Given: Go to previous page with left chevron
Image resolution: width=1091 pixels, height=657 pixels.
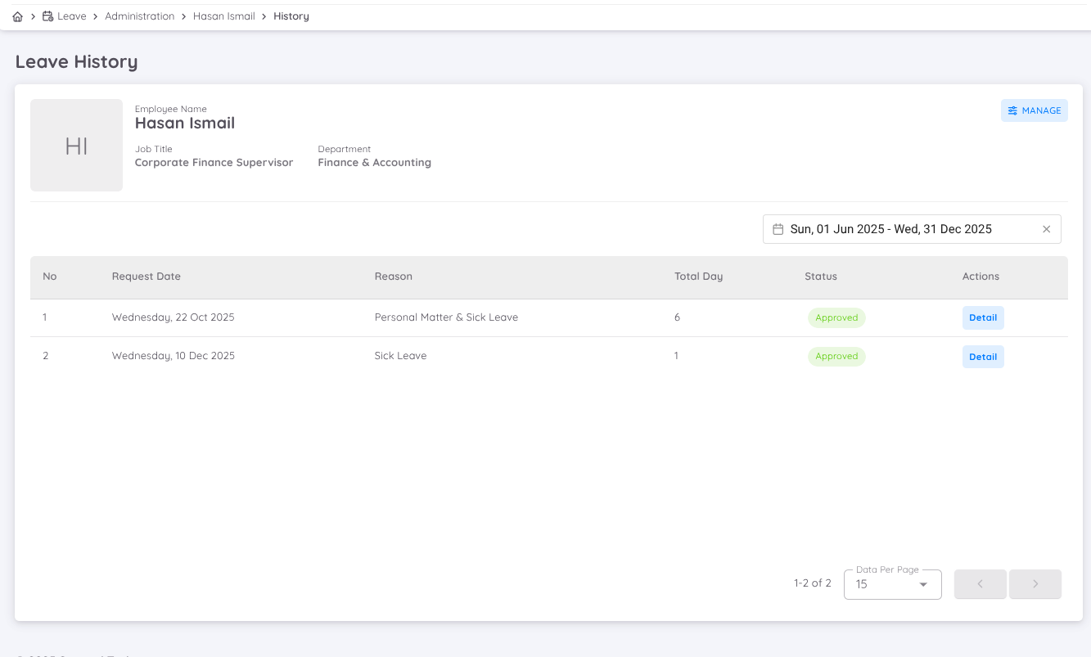Looking at the screenshot, I should point(980,584).
